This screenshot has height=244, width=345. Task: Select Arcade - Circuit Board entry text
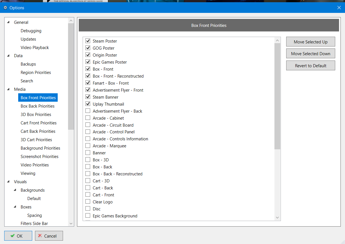(x=113, y=125)
